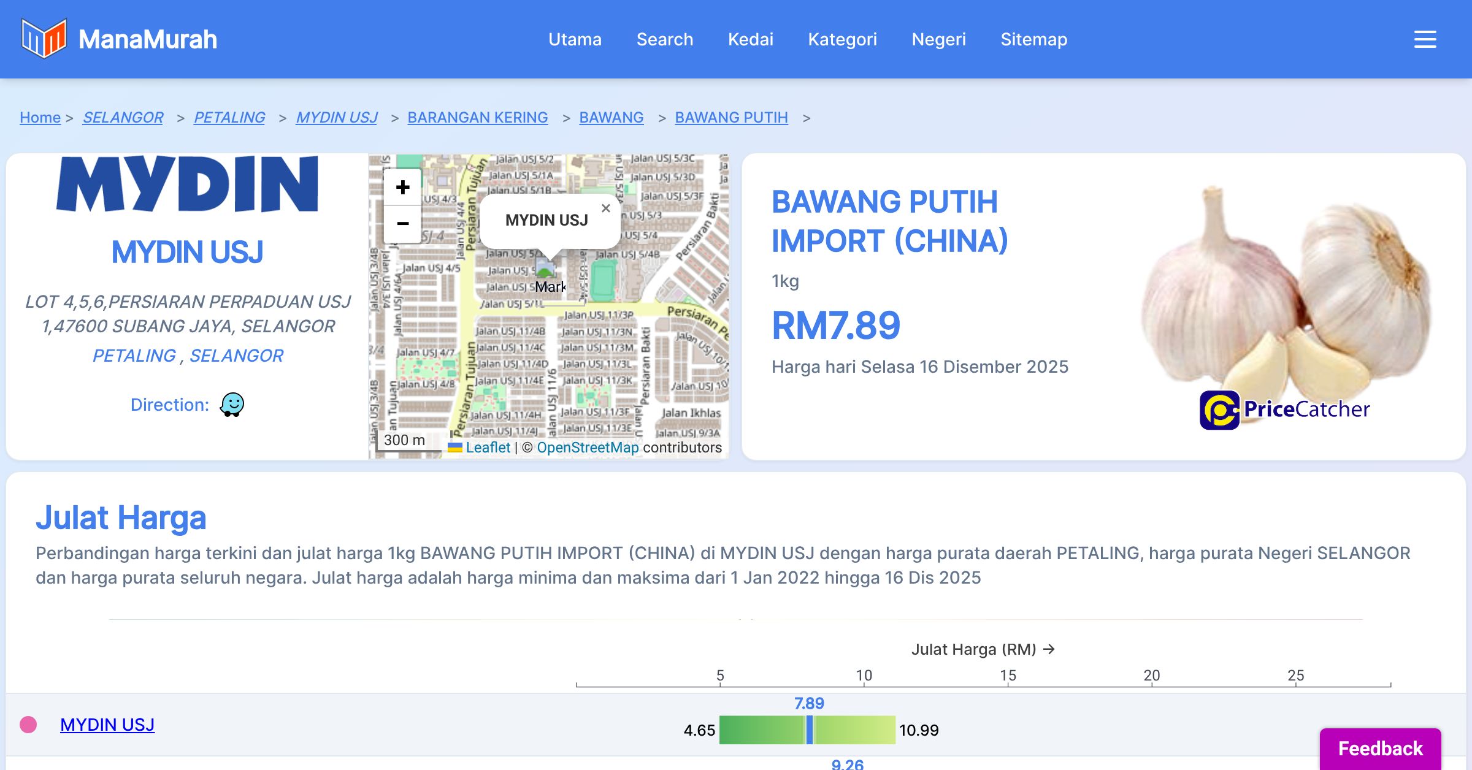Open Waze direction icon
The image size is (1472, 770).
tap(232, 405)
